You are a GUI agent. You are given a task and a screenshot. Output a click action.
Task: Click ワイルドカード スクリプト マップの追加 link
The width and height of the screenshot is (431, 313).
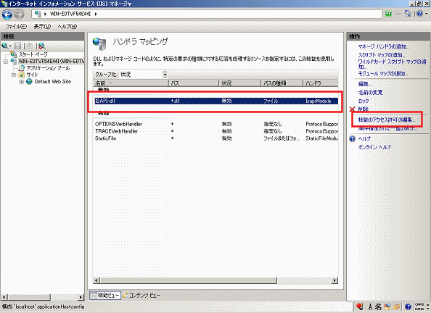coord(392,64)
